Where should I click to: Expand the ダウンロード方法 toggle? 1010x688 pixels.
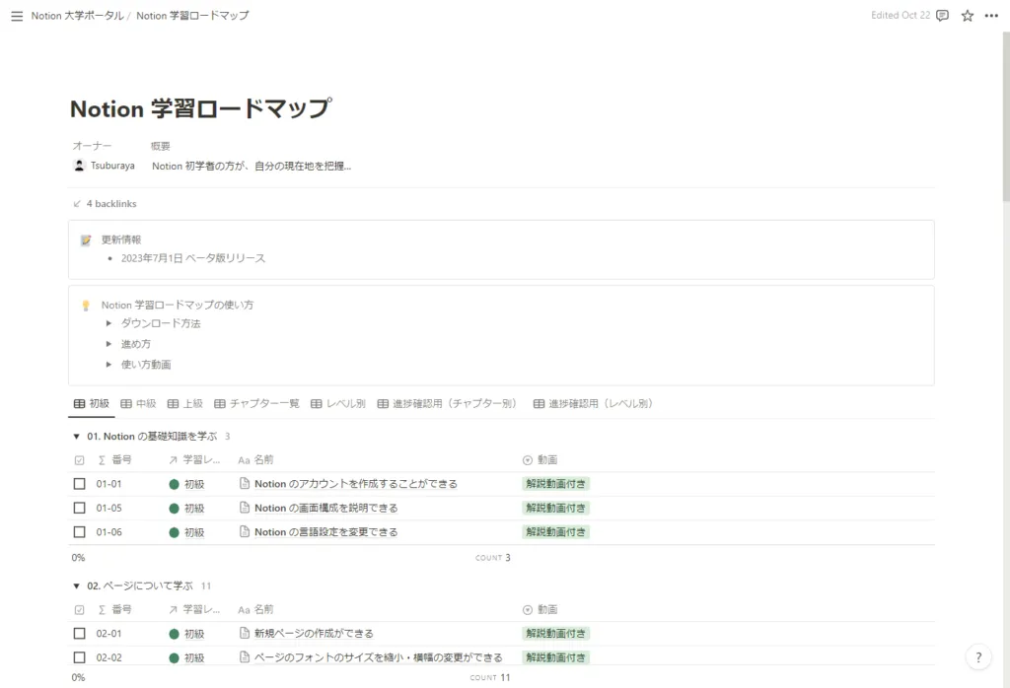108,323
